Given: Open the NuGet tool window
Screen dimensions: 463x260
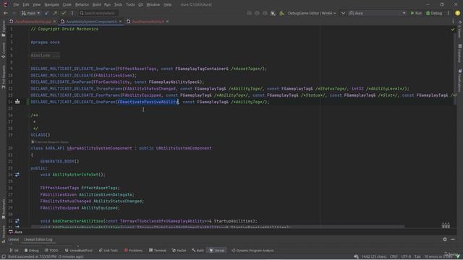Looking at the screenshot, I should click(179, 251).
